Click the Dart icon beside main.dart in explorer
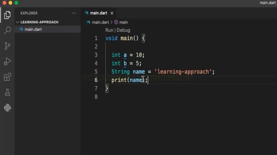Viewport: 277px width, 155px height. pyautogui.click(x=21, y=29)
